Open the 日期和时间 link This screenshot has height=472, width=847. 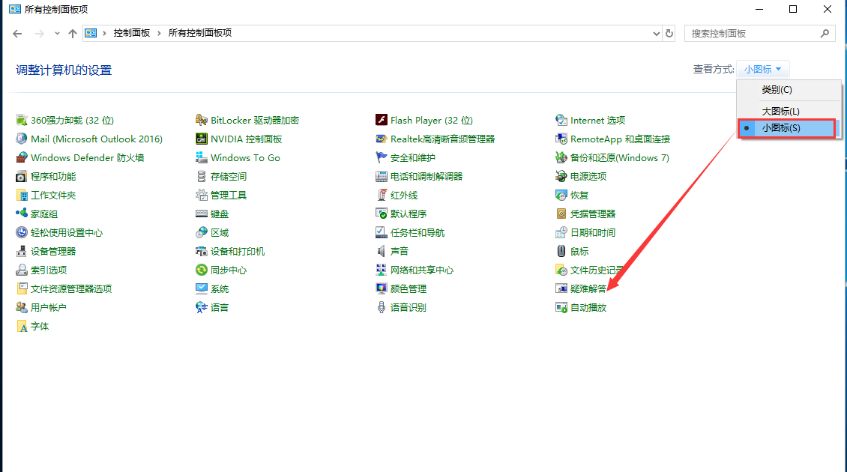[593, 233]
